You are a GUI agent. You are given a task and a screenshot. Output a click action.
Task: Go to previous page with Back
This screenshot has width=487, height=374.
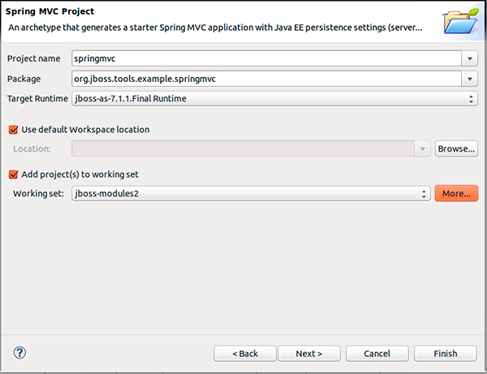245,354
